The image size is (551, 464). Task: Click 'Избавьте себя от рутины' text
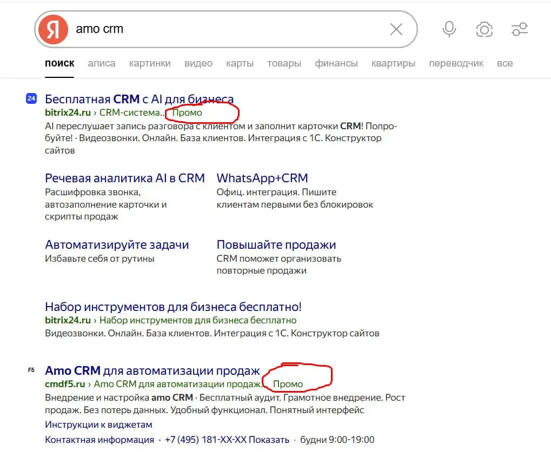pyautogui.click(x=99, y=258)
